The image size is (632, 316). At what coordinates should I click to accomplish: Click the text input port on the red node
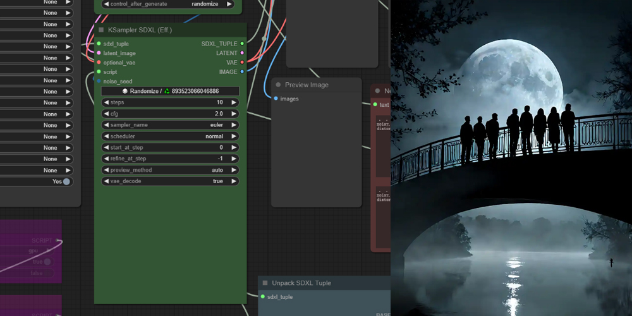[375, 104]
